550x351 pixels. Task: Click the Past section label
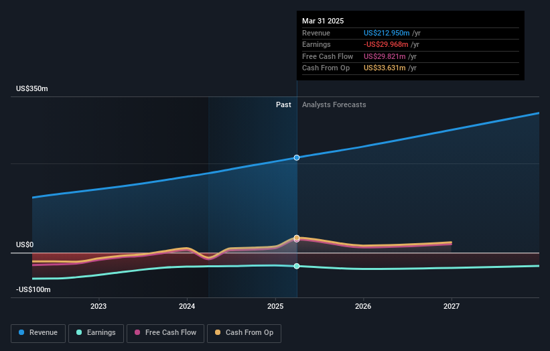point(283,104)
